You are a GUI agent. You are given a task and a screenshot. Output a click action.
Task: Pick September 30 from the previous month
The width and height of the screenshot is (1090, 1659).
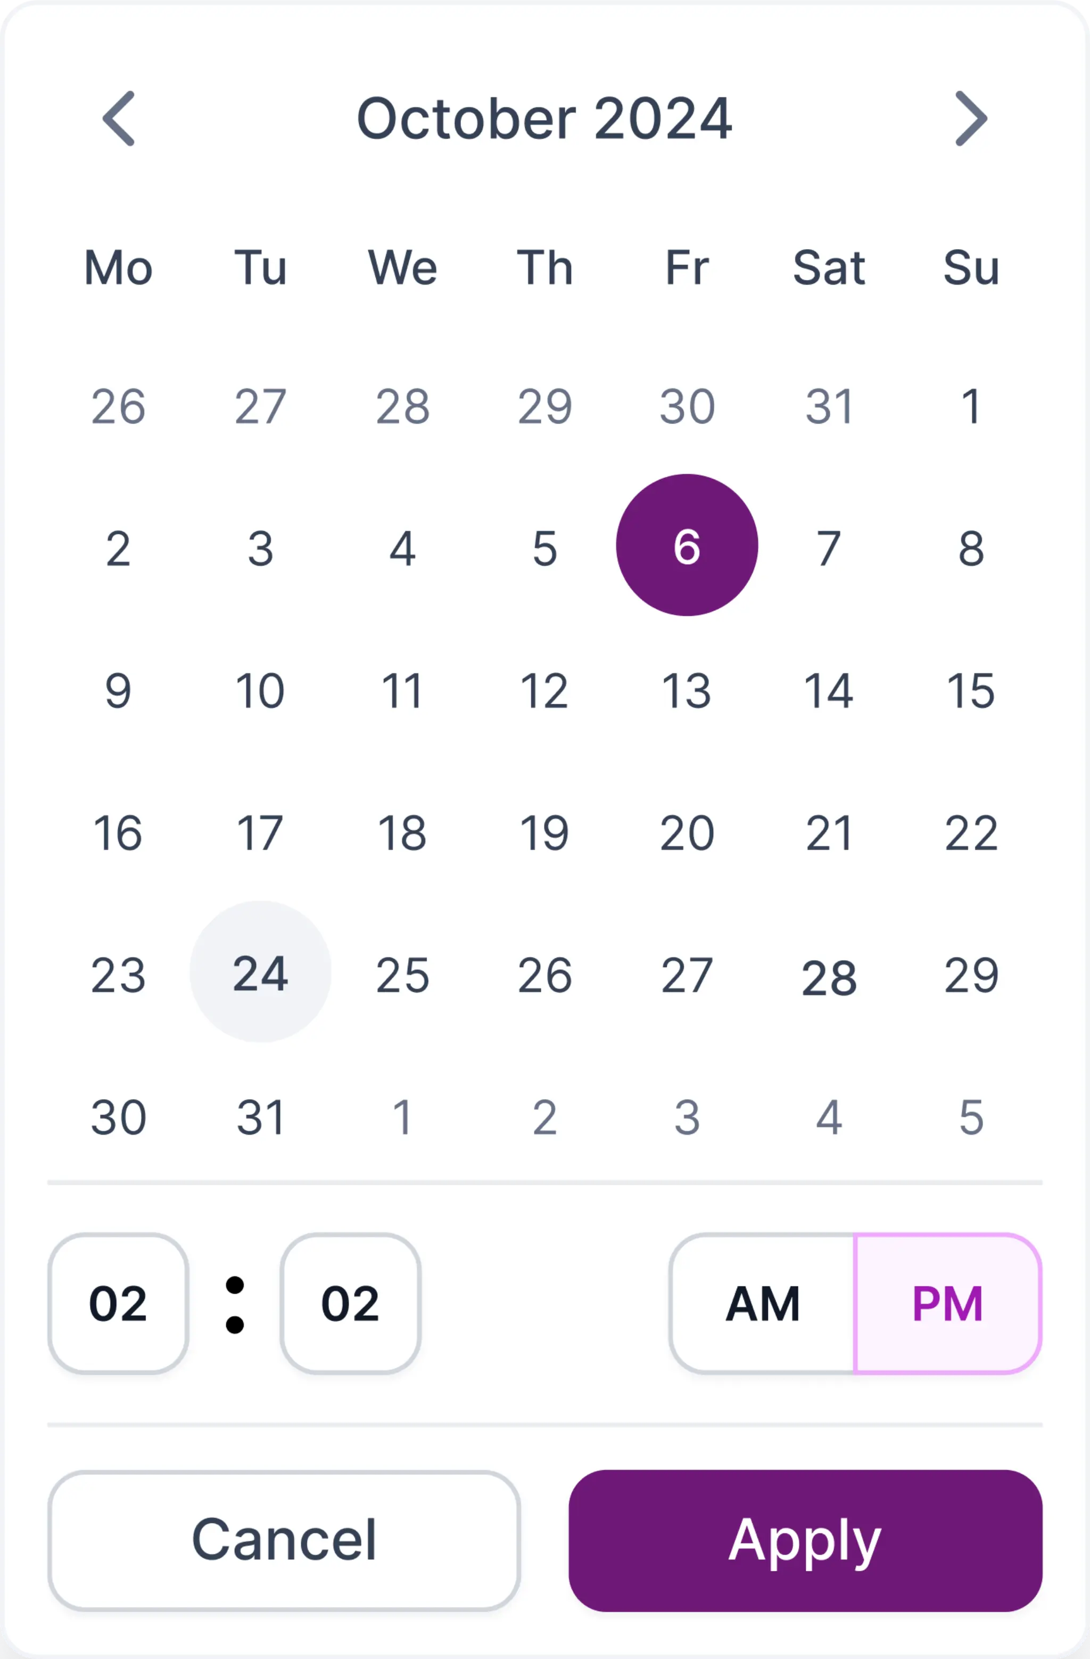[687, 406]
